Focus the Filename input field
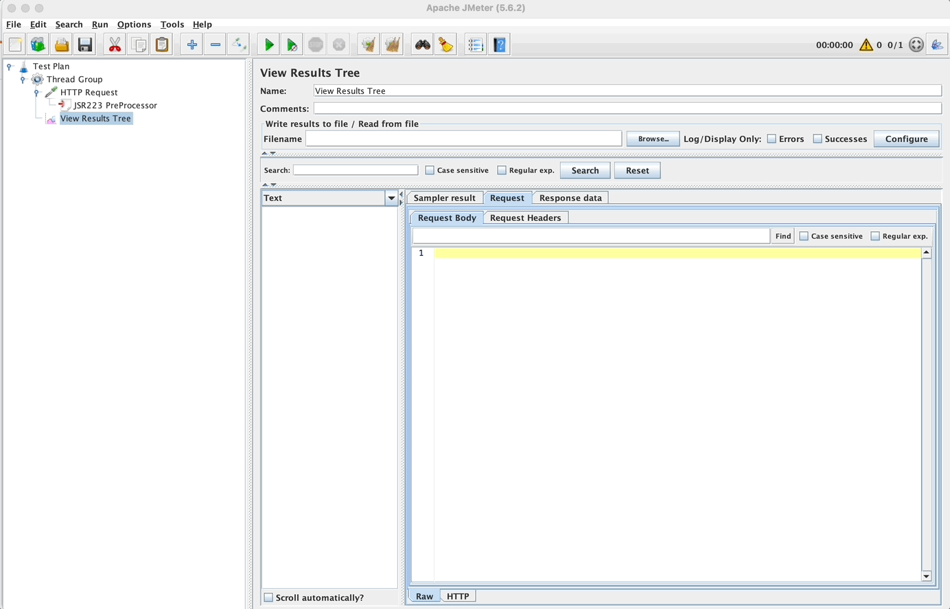Image resolution: width=950 pixels, height=609 pixels. coord(464,139)
